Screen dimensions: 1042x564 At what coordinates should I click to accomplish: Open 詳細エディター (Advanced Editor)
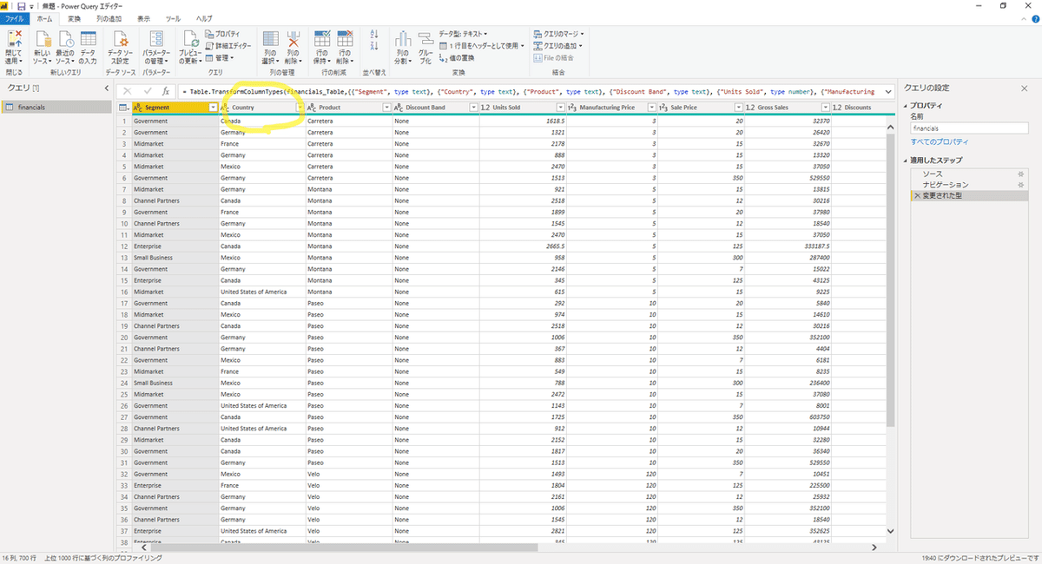[228, 45]
